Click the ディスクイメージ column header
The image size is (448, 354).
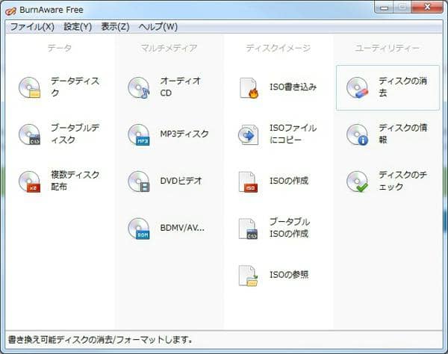pos(279,48)
